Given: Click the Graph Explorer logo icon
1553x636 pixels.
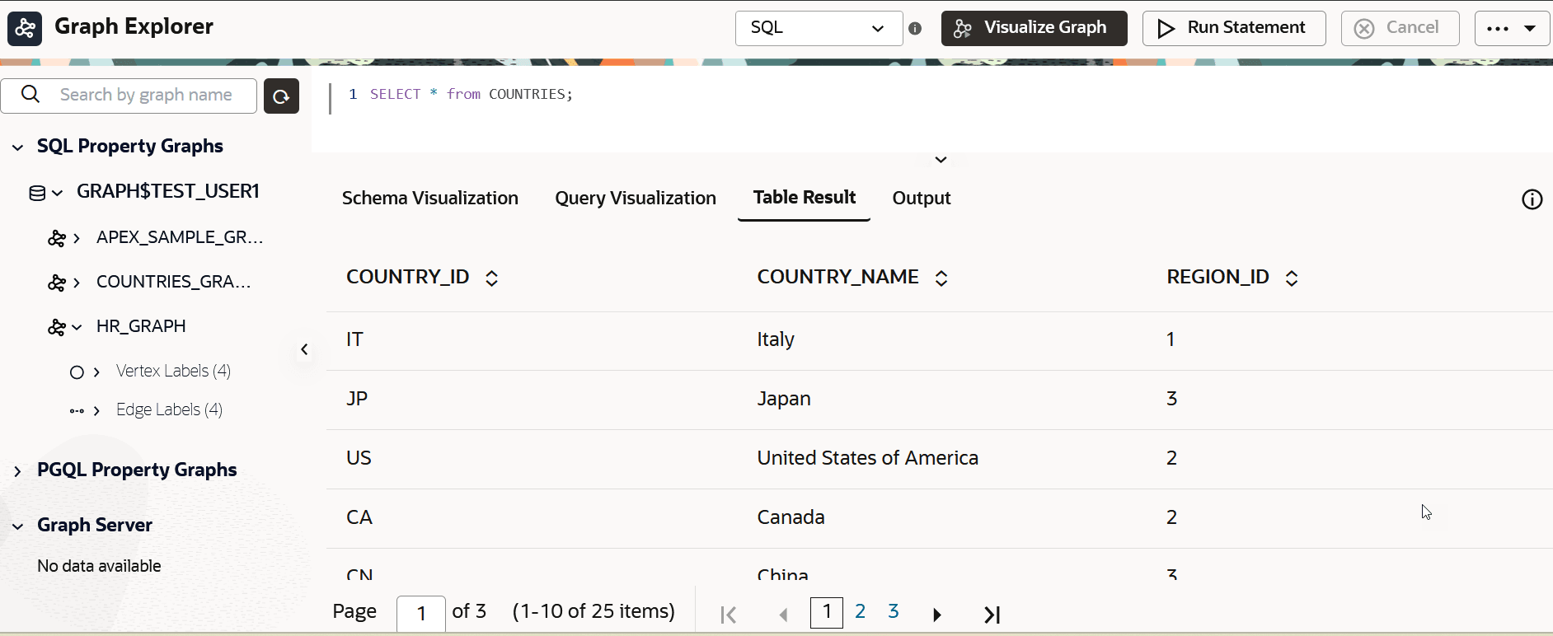Looking at the screenshot, I should pyautogui.click(x=25, y=29).
